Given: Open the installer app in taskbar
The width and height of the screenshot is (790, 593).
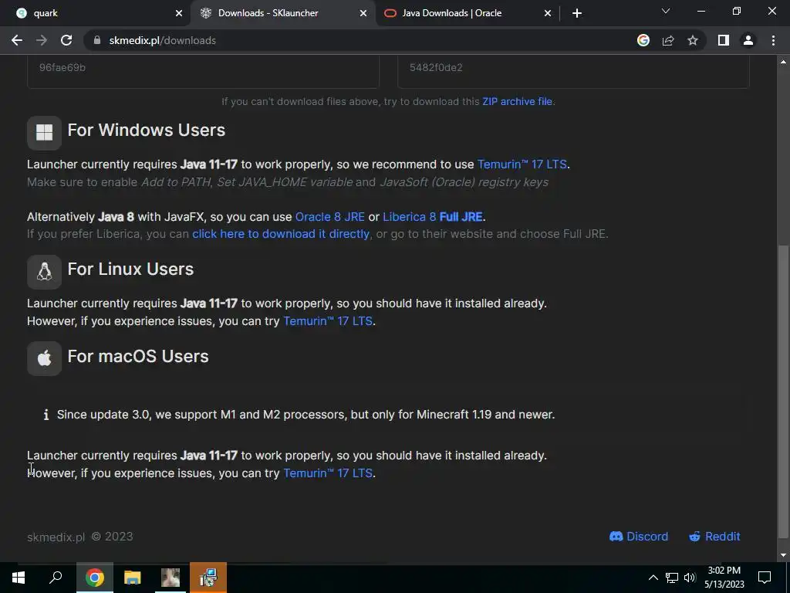Looking at the screenshot, I should 208,578.
